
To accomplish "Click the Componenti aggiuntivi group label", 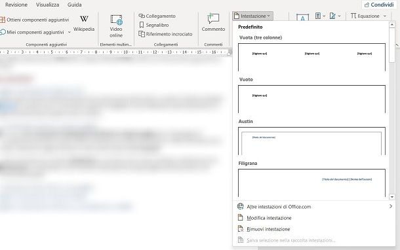I will [47, 45].
